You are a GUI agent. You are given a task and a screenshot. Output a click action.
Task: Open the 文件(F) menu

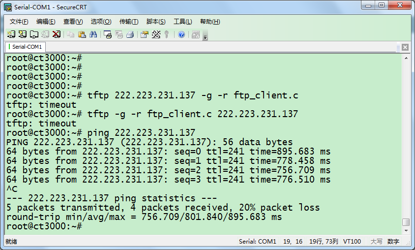19,22
